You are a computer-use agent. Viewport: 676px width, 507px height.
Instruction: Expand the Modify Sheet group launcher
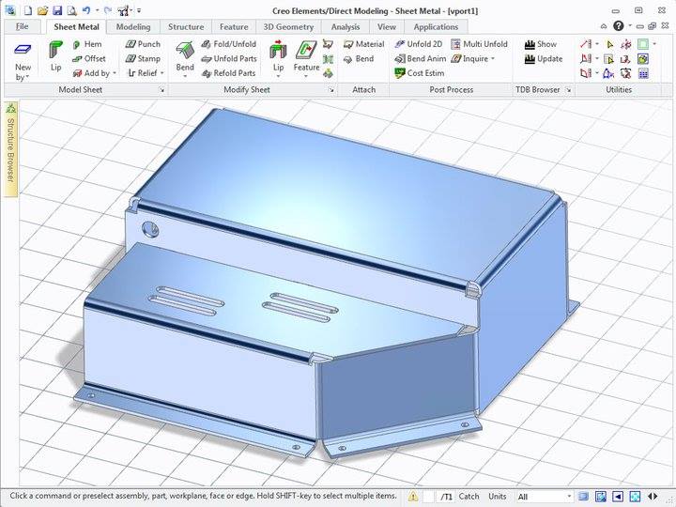tap(331, 90)
